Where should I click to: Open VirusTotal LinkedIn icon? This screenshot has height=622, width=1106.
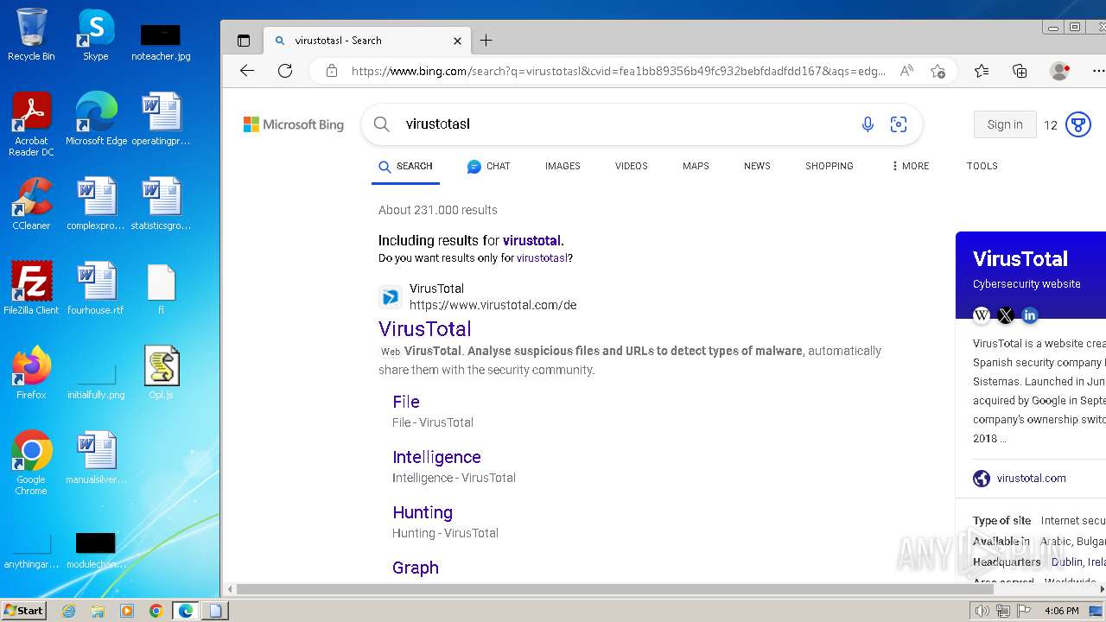coord(1030,315)
